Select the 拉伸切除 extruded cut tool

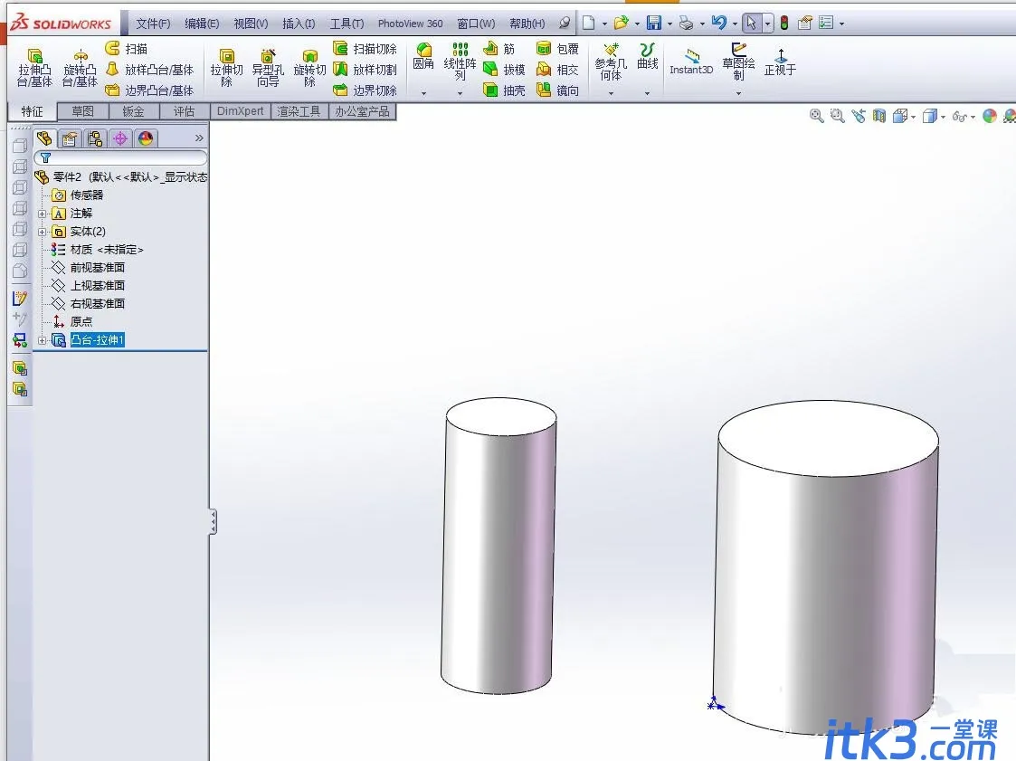coord(226,68)
